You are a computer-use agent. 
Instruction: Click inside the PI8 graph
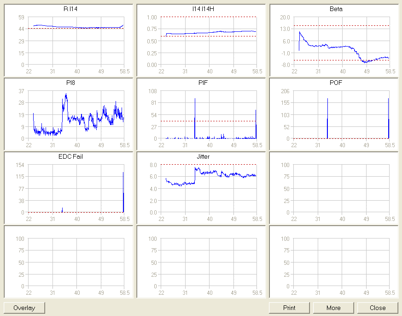click(76, 115)
